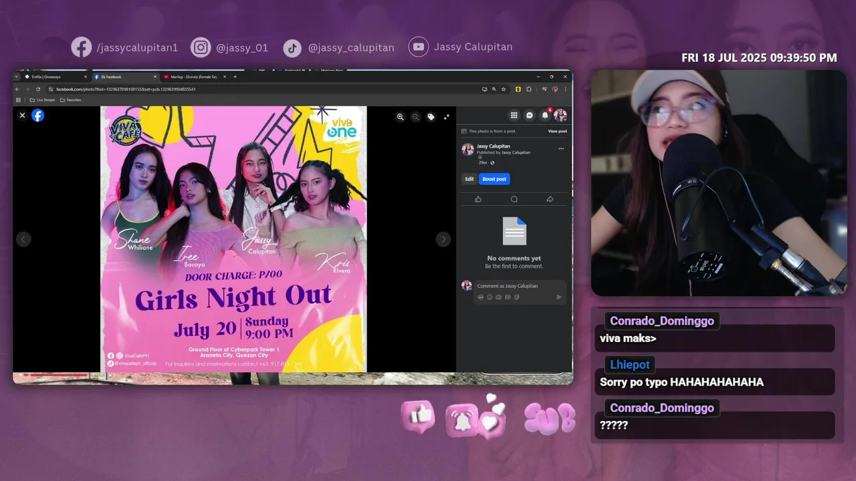Enter fullscreen photo view
The image size is (856, 481).
click(446, 116)
